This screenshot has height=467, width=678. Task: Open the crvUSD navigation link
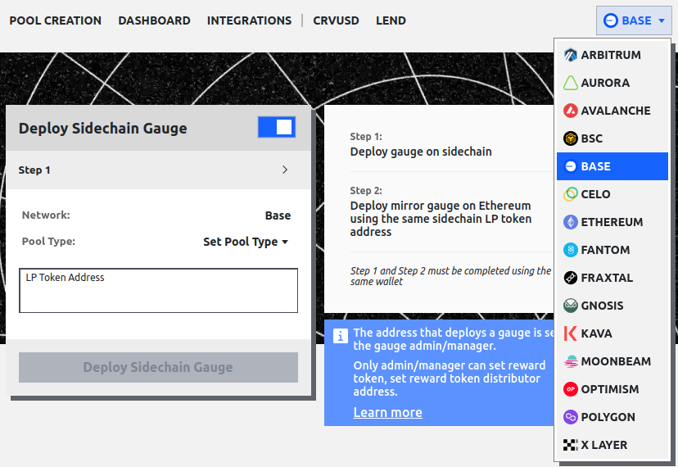[x=336, y=20]
